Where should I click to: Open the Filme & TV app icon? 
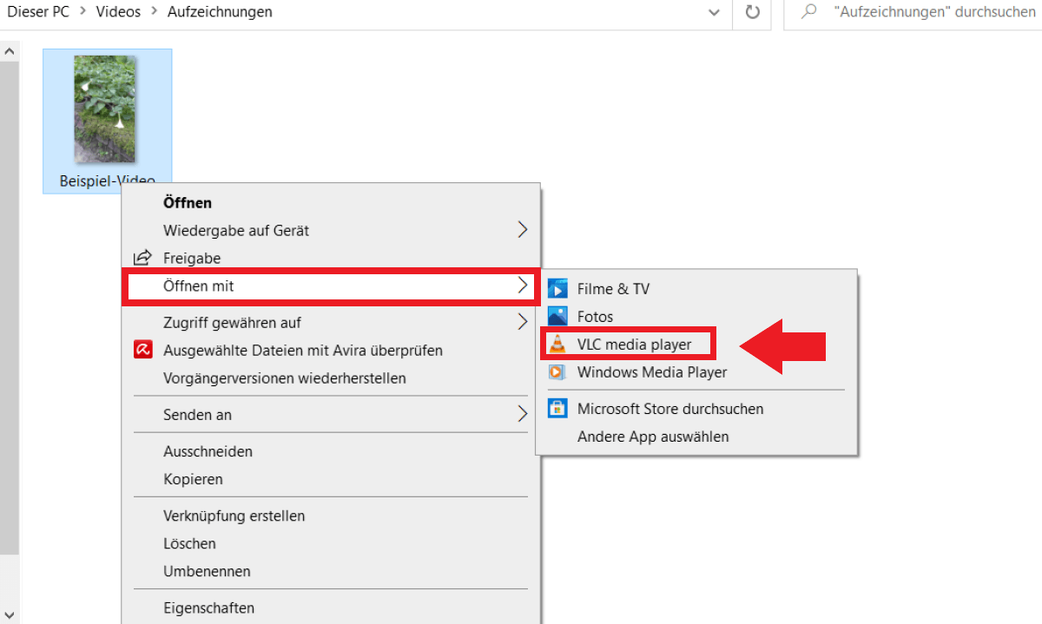click(557, 289)
